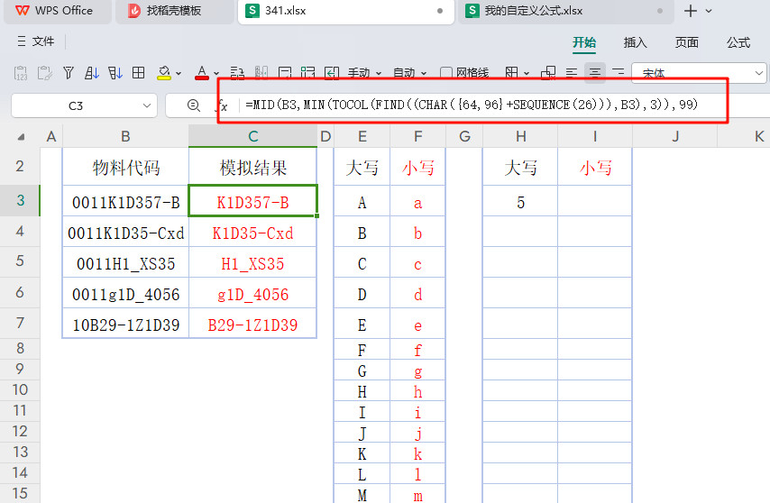
Task: Click cell containing g1D_4056
Action: 252,294
